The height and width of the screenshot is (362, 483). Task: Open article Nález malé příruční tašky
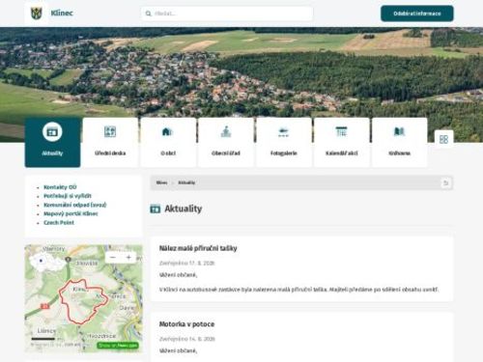pyautogui.click(x=198, y=248)
